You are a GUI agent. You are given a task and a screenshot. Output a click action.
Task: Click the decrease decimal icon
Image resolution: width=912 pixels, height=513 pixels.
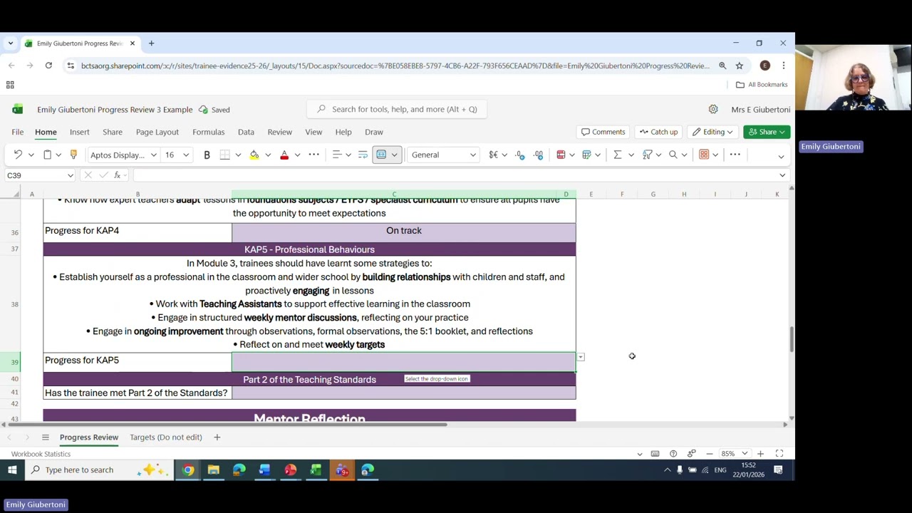point(538,155)
